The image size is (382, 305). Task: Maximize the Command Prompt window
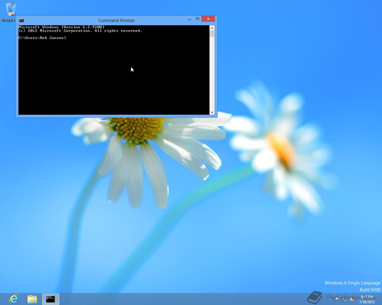click(197, 19)
